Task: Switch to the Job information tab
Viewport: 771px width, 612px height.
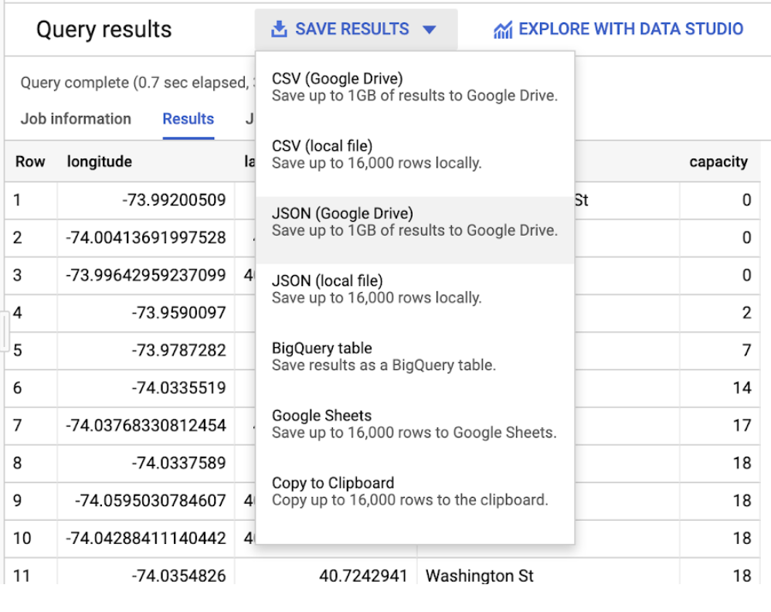Action: (x=75, y=118)
